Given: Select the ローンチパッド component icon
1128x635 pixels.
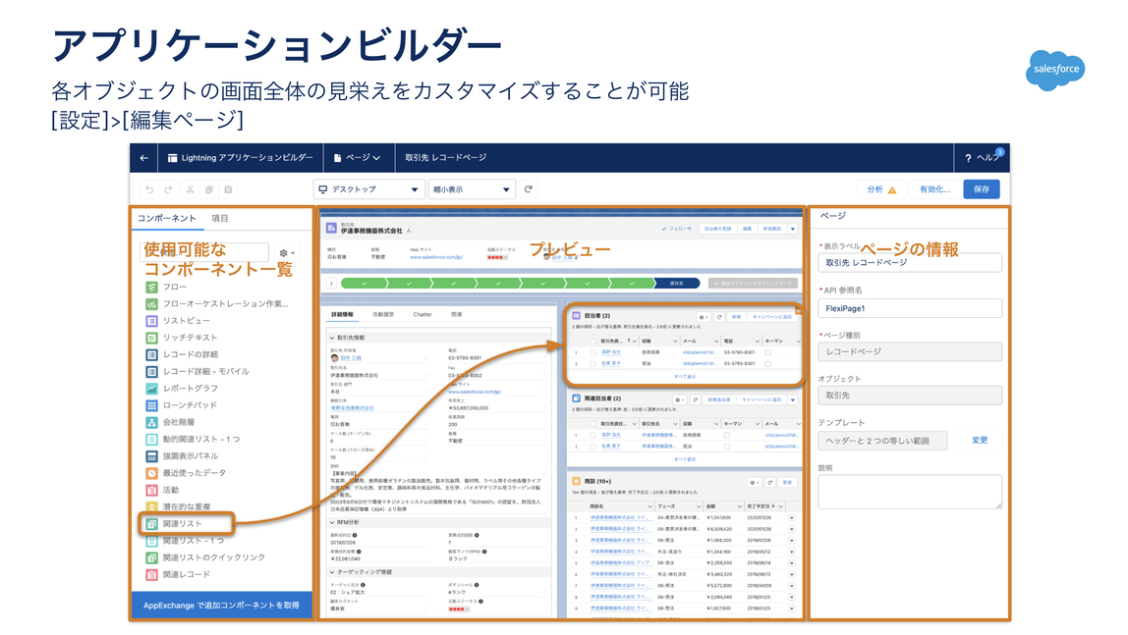Looking at the screenshot, I should (151, 405).
